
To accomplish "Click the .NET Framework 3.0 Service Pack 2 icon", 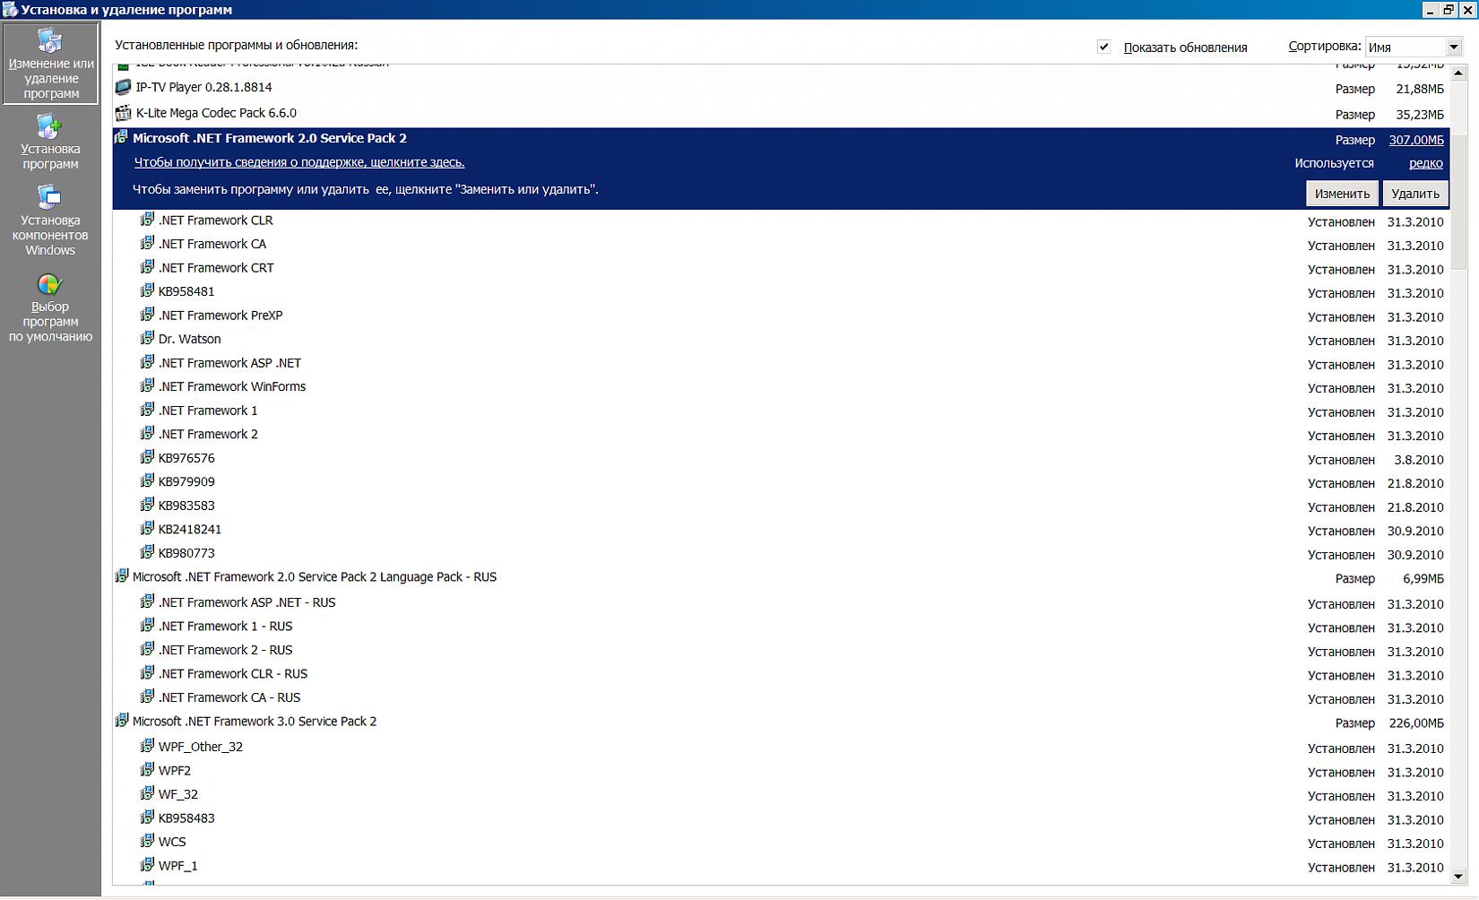I will pyautogui.click(x=122, y=722).
